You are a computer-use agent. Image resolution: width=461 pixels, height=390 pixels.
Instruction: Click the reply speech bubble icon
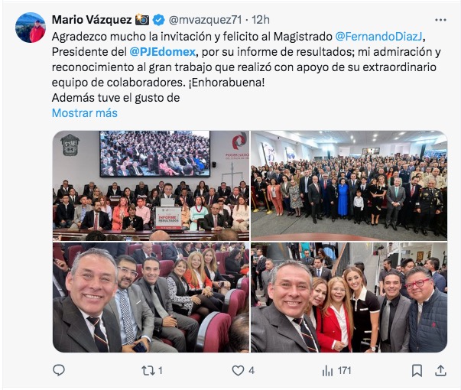pyautogui.click(x=59, y=370)
